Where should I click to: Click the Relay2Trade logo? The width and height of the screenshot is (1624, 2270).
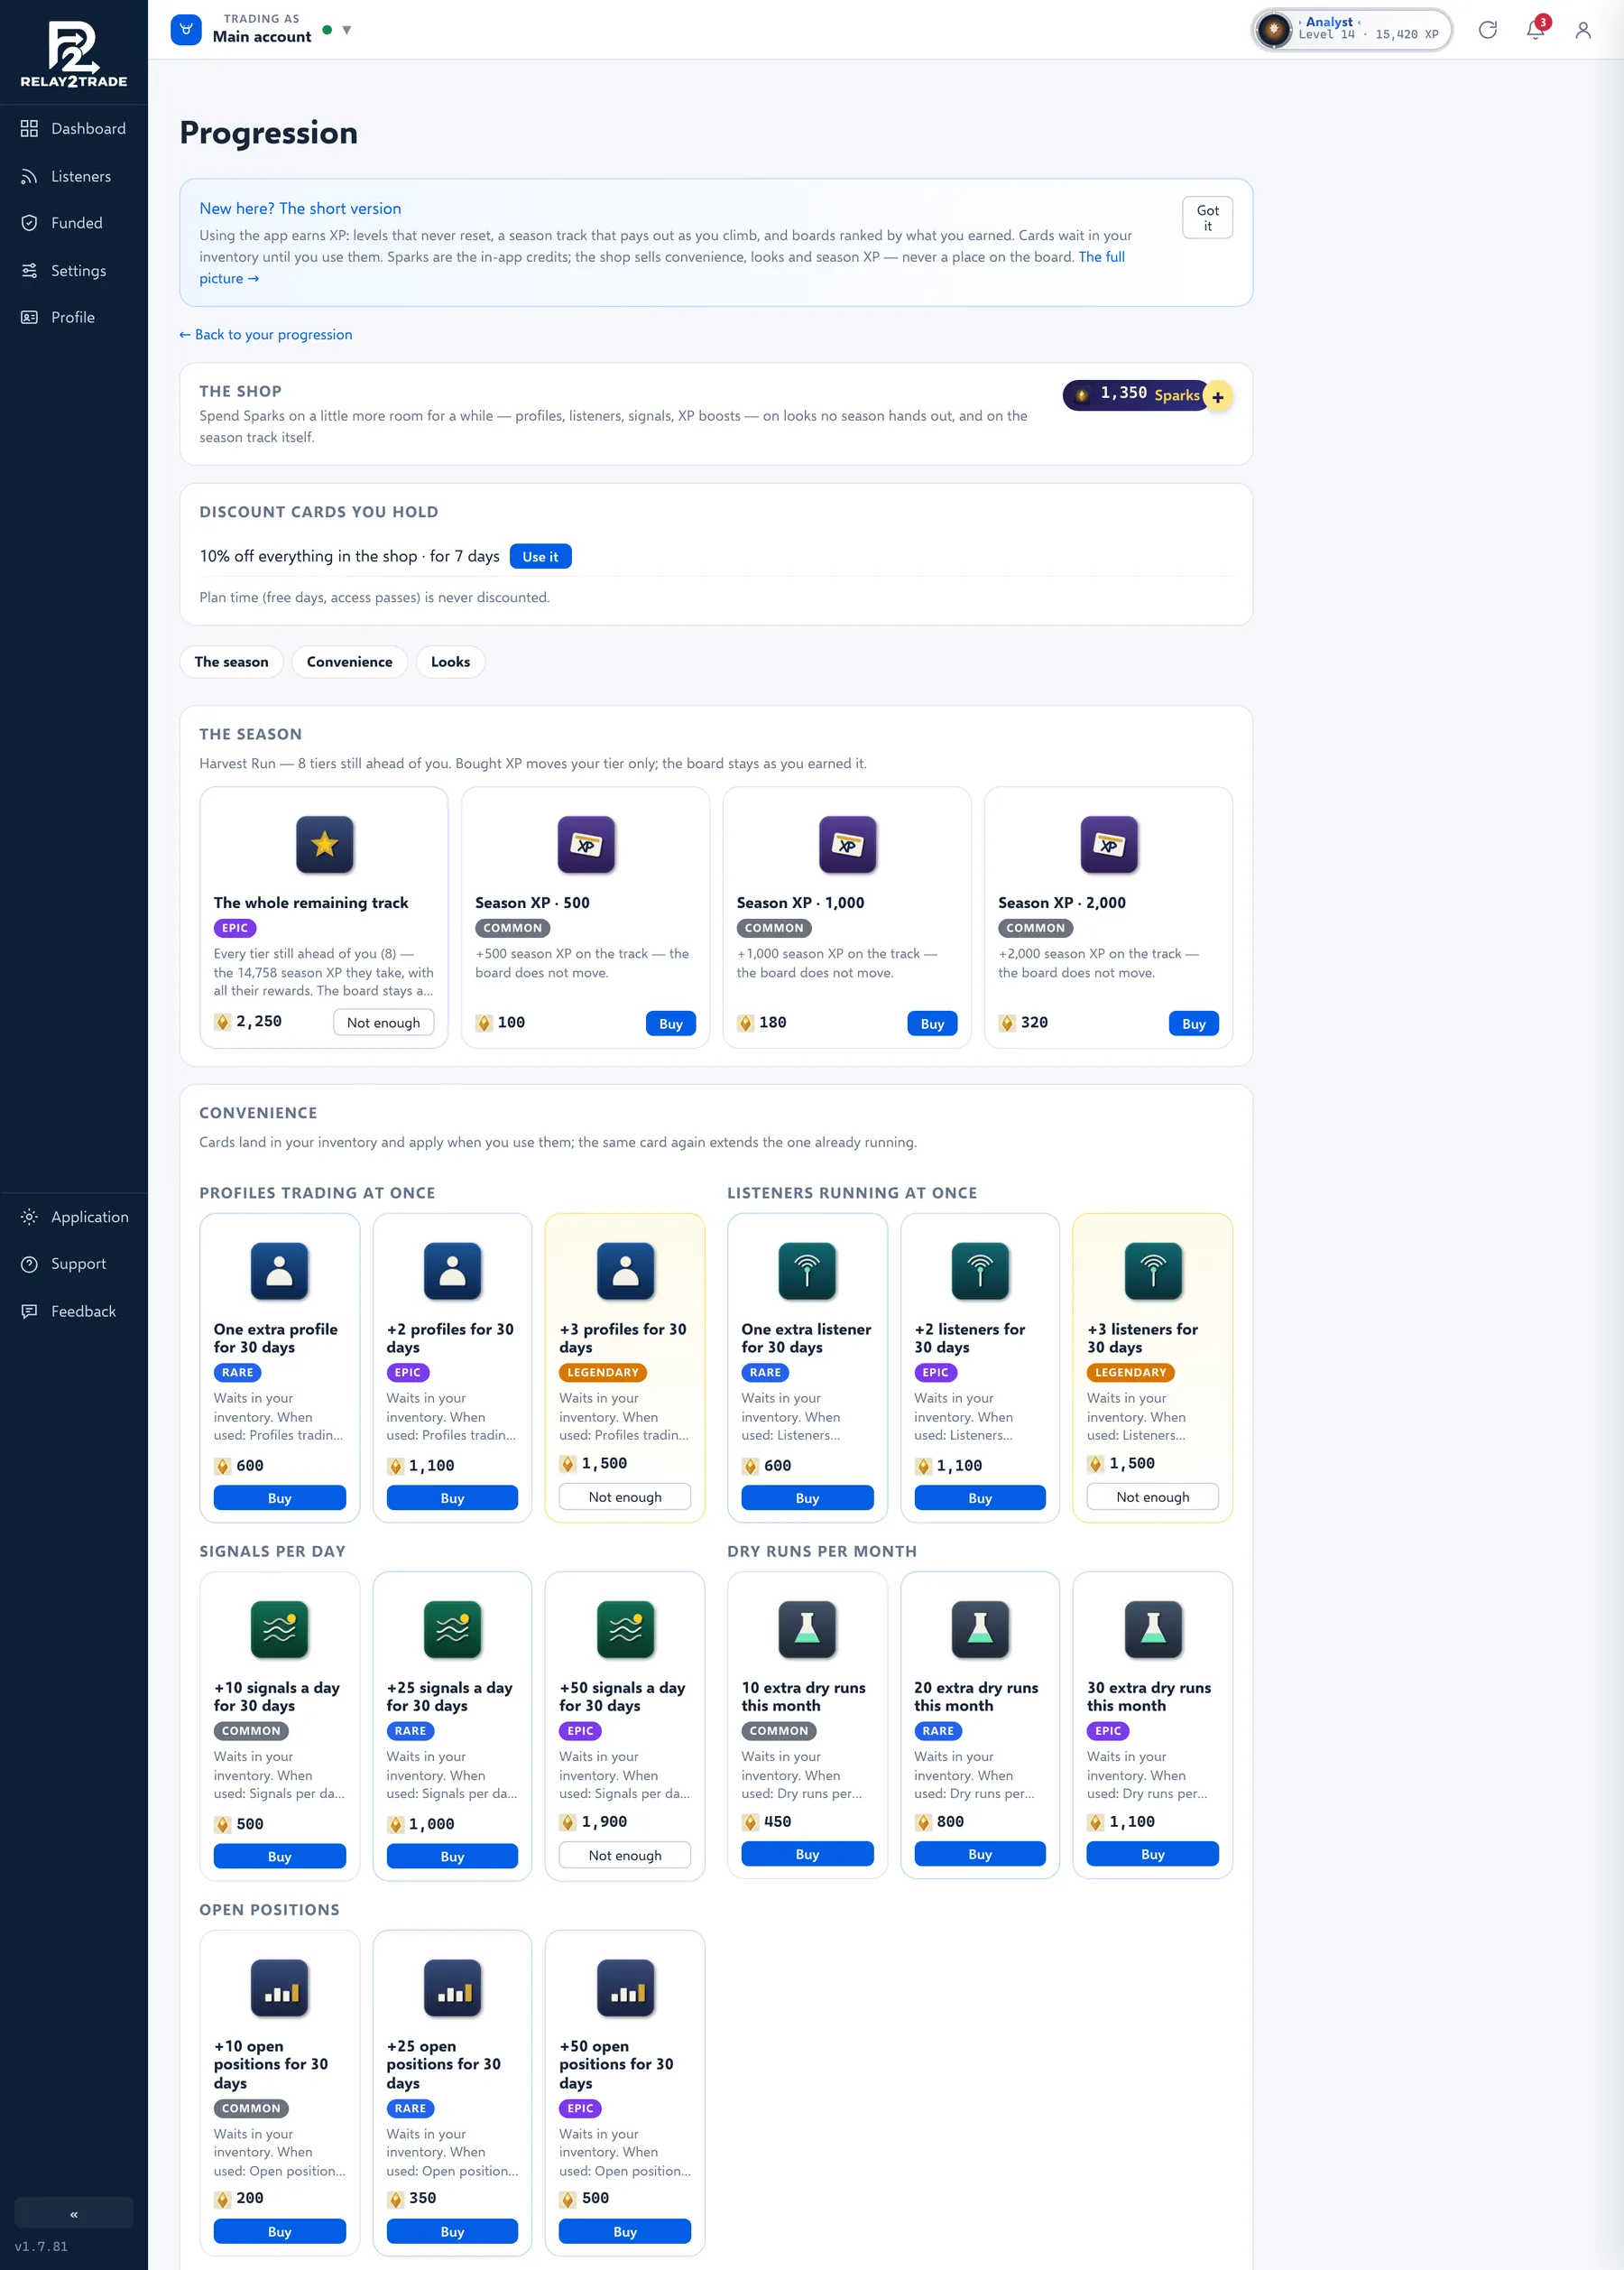click(74, 55)
